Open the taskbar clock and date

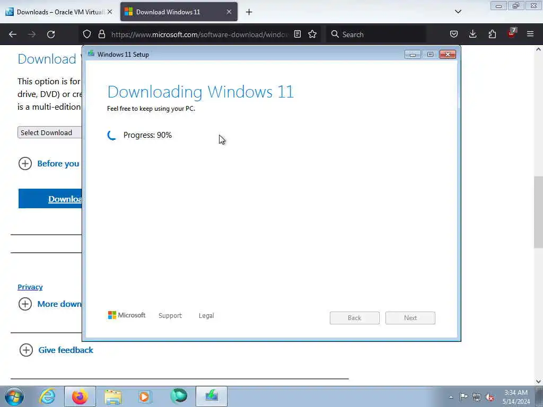click(x=516, y=397)
